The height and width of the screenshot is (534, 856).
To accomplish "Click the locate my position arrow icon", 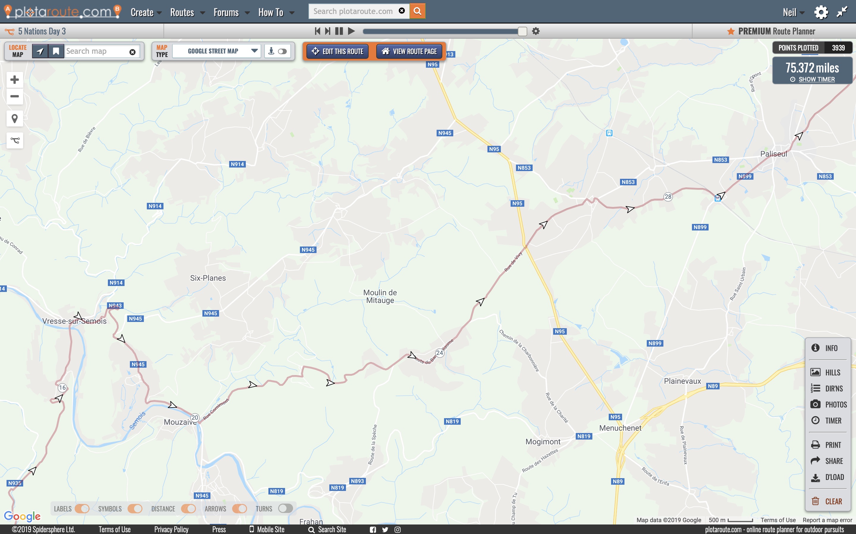I will tap(40, 52).
